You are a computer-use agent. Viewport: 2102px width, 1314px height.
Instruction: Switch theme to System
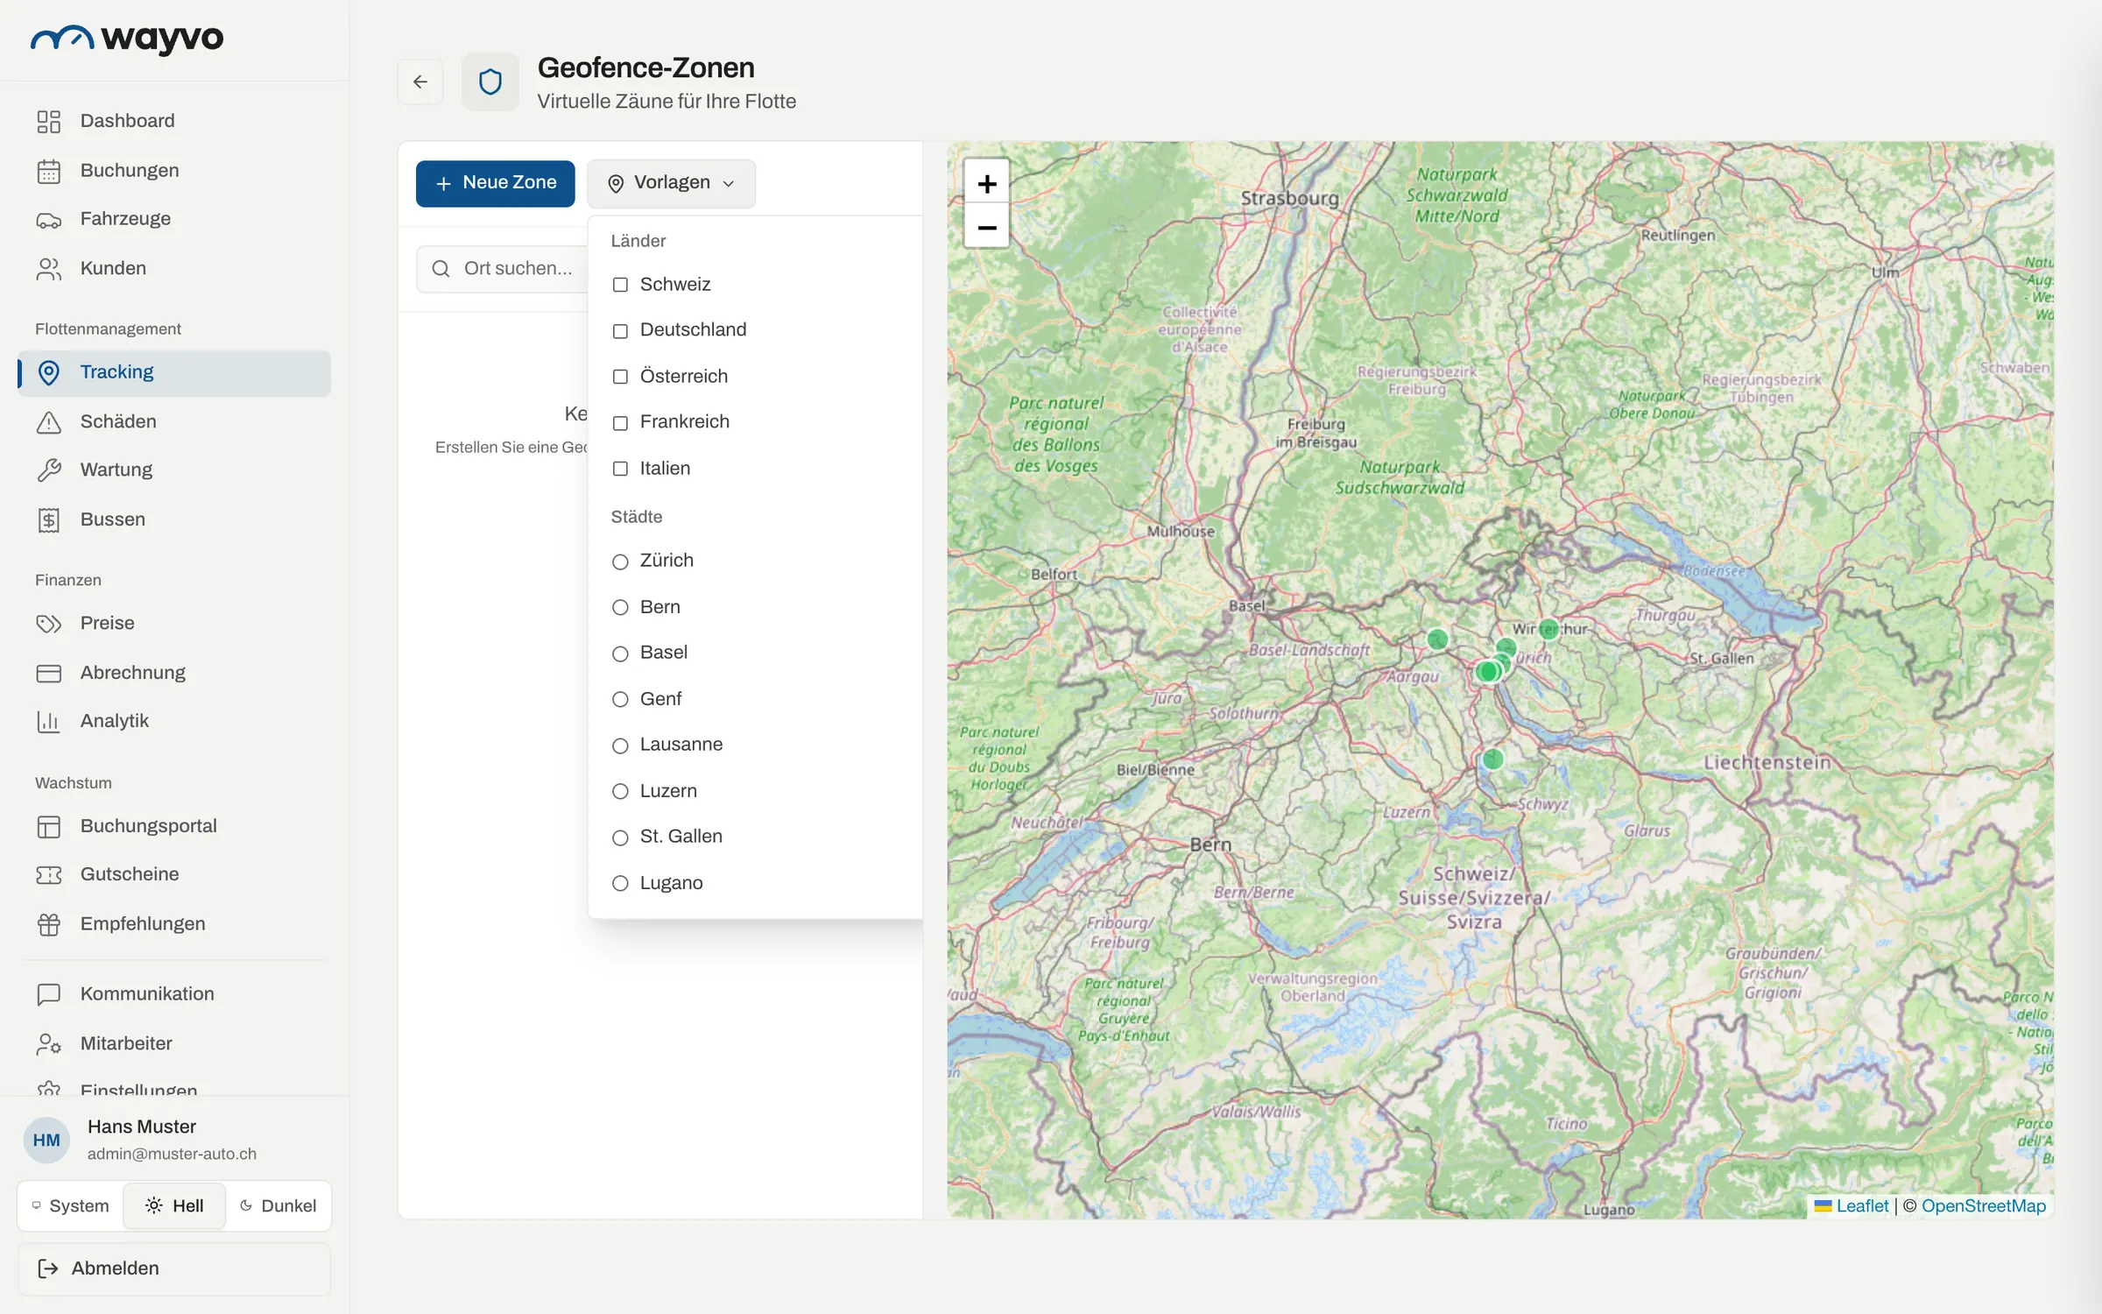(71, 1206)
